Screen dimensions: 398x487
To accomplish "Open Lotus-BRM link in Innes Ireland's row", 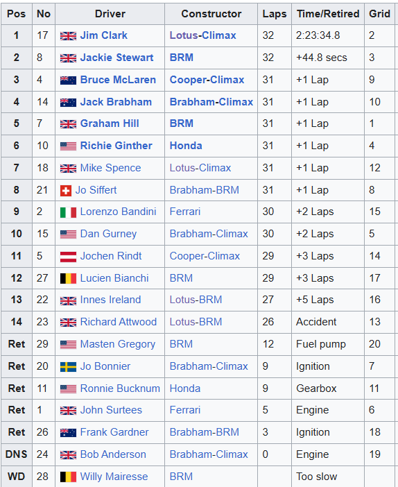I will tap(196, 300).
